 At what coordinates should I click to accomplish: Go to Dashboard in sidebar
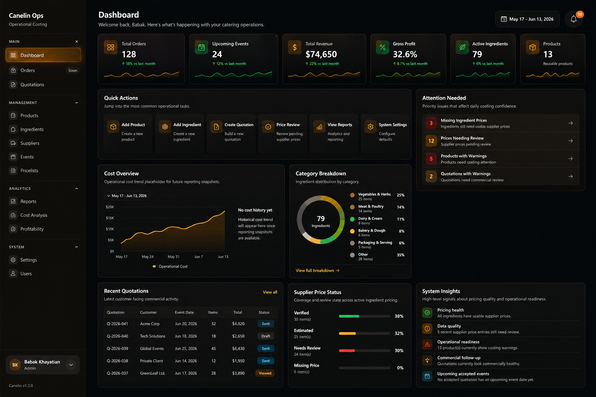coord(43,55)
